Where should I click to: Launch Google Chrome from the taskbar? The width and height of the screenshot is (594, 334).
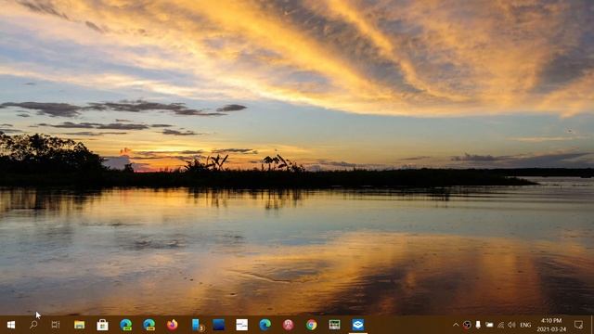(x=312, y=325)
